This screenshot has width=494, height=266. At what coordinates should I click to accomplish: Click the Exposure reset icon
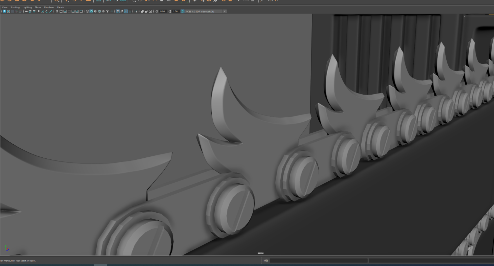pyautogui.click(x=157, y=11)
